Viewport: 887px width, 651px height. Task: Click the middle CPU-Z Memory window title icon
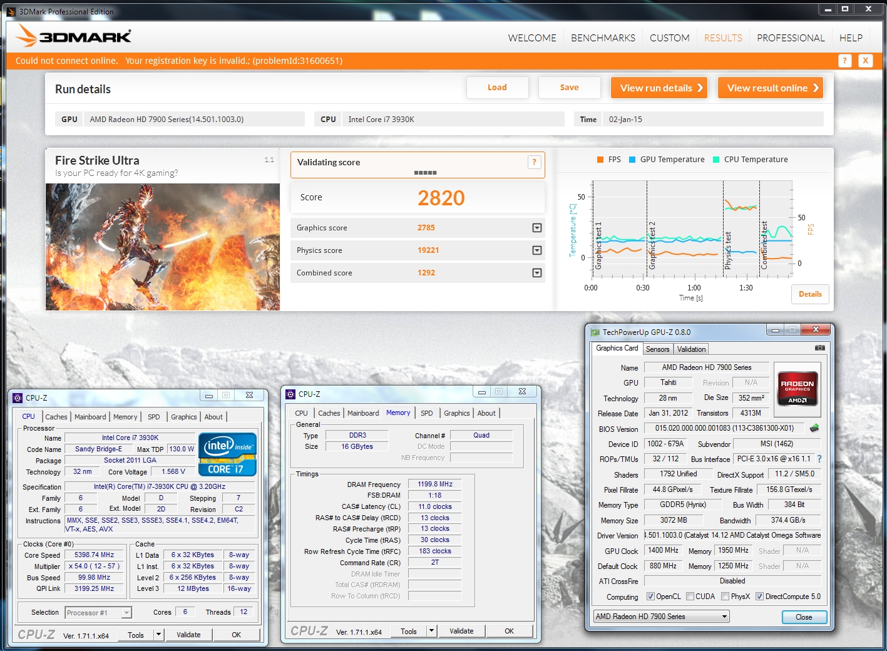pos(290,394)
